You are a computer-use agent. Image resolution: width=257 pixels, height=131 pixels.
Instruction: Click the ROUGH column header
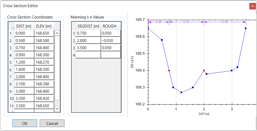(x=111, y=26)
